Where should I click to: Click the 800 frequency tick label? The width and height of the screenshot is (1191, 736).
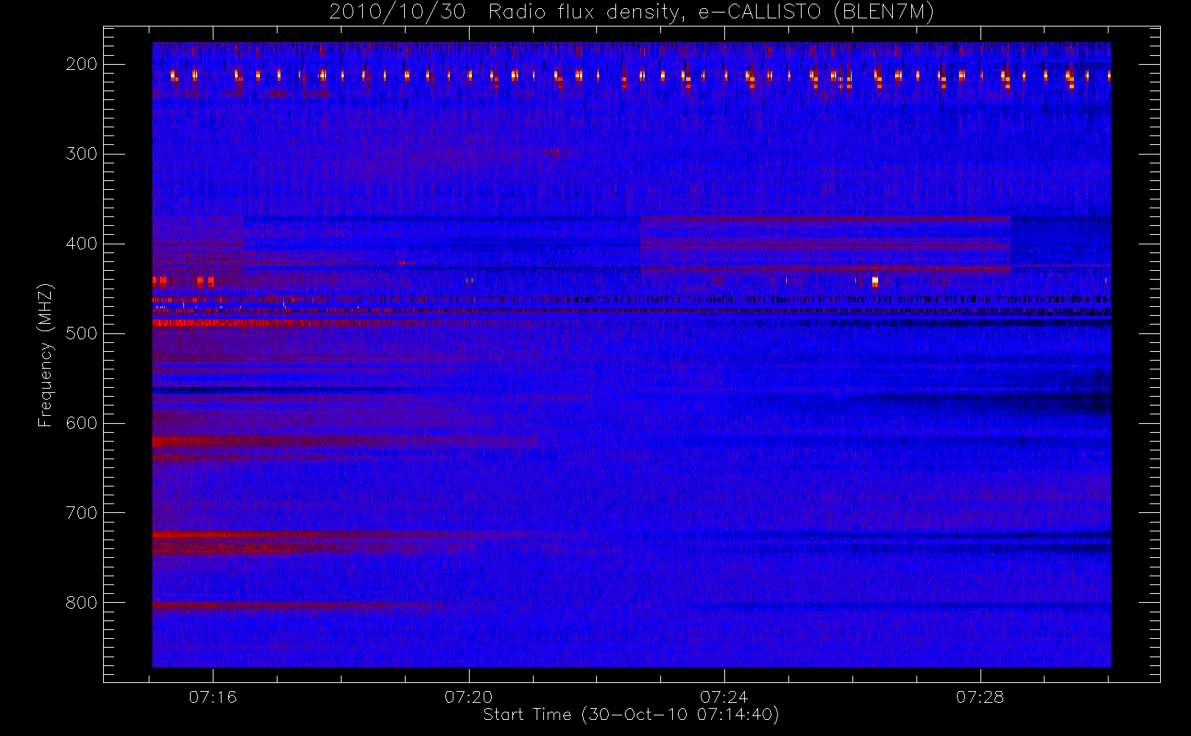[x=81, y=603]
